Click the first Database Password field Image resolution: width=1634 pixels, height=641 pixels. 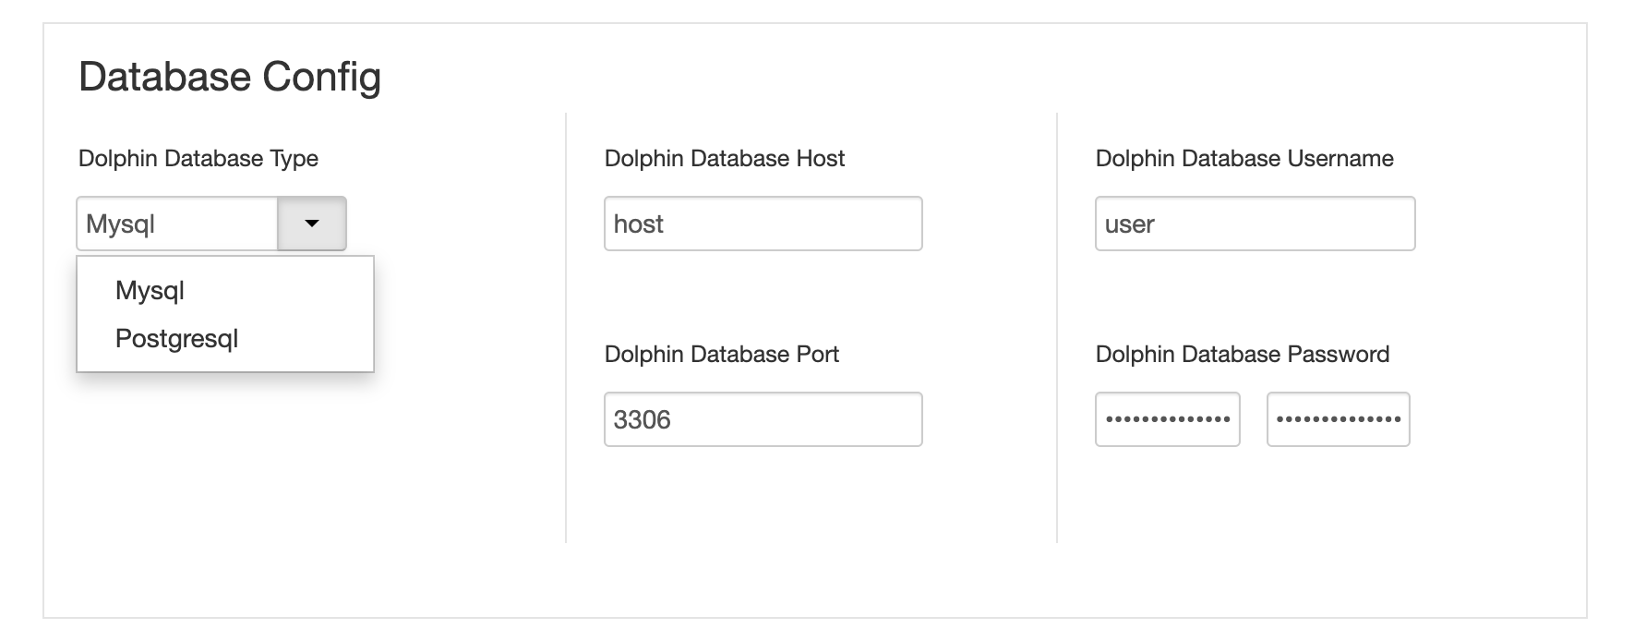pos(1167,419)
